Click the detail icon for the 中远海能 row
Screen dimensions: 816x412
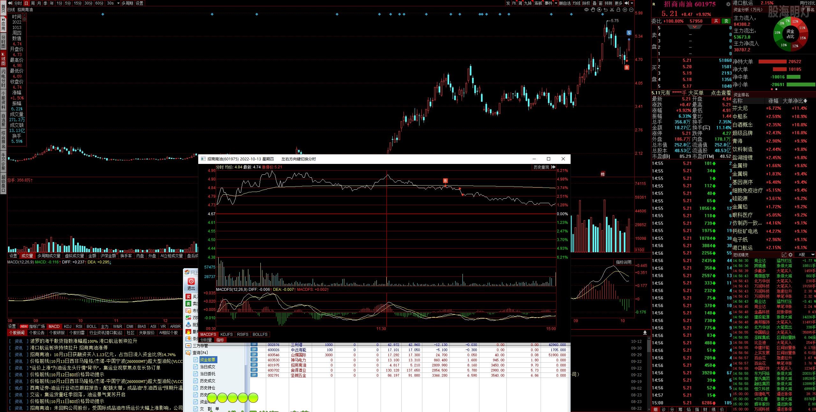(x=254, y=350)
